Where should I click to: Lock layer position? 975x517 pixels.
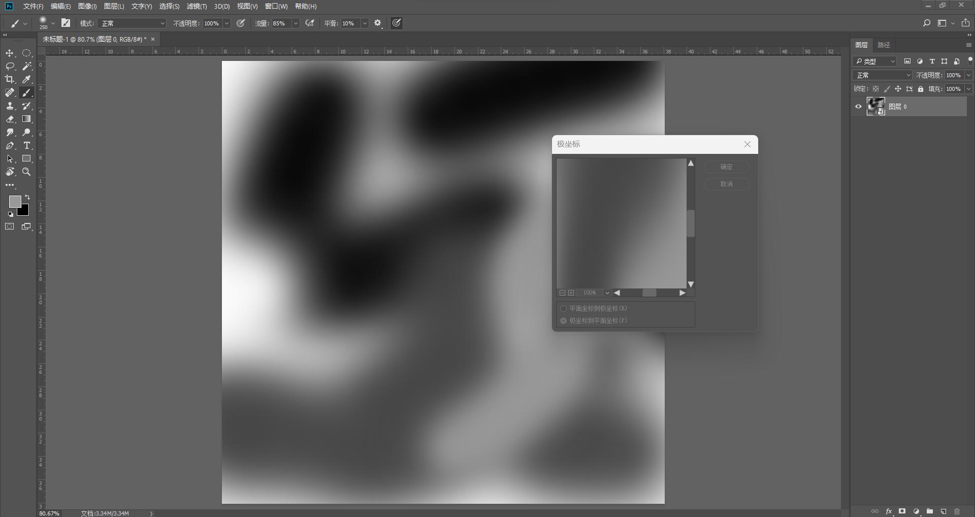pyautogui.click(x=898, y=89)
